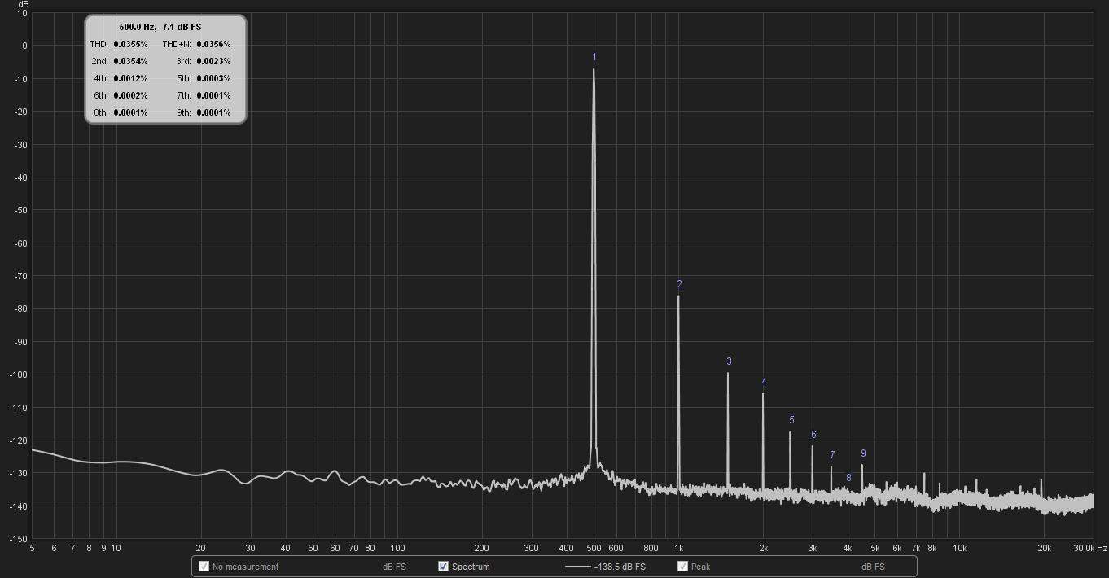This screenshot has width=1109, height=578.
Task: Click the 7th harmonic value in distortion panel
Action: click(x=213, y=95)
